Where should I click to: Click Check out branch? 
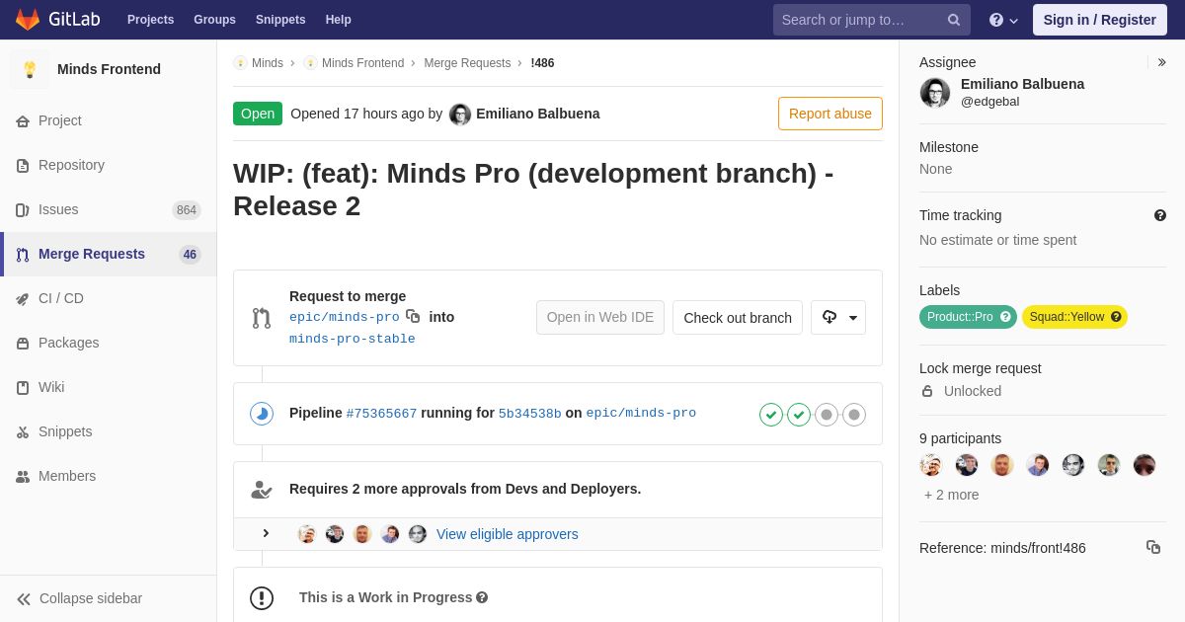pyautogui.click(x=738, y=317)
